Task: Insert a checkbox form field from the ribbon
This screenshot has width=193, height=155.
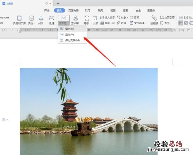Action: [x=186, y=18]
